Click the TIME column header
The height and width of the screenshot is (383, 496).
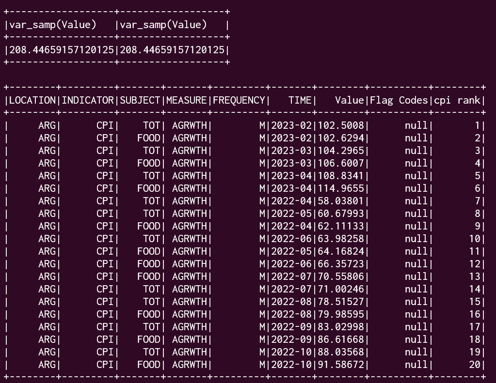click(300, 100)
